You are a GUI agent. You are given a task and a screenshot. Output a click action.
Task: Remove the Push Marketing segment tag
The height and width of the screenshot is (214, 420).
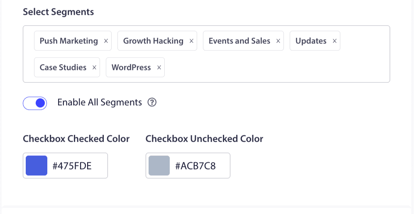(106, 41)
